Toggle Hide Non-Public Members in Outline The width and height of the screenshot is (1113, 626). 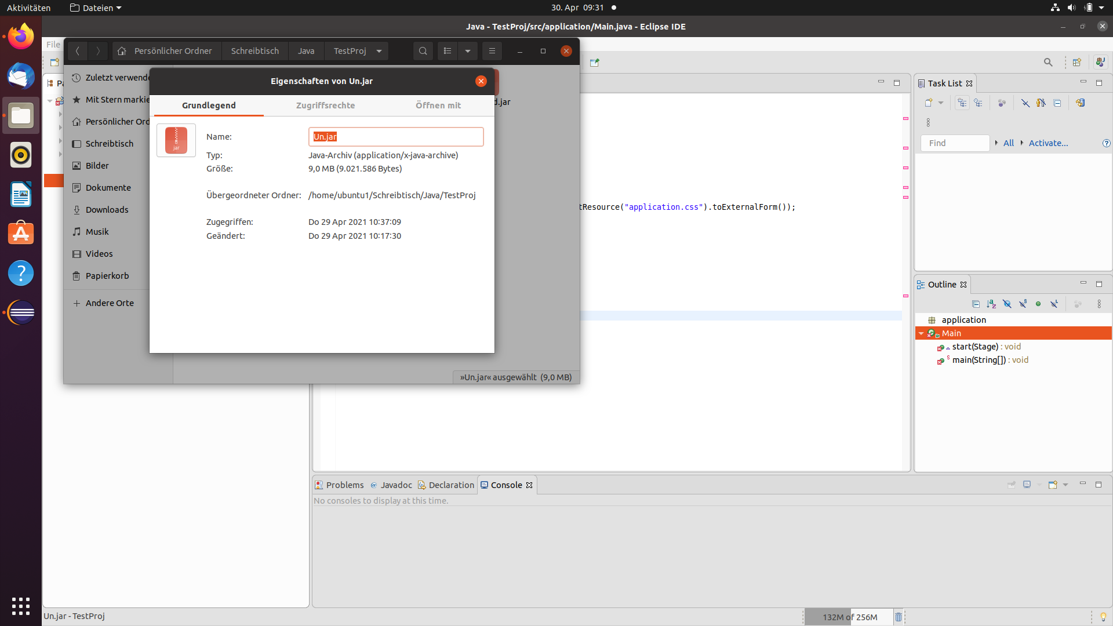[1038, 304]
